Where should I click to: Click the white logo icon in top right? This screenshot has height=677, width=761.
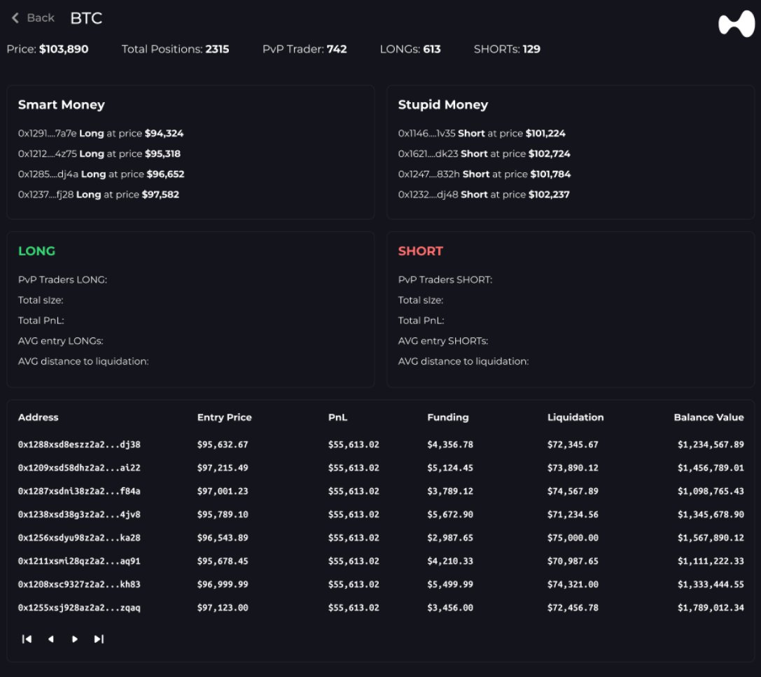(736, 24)
